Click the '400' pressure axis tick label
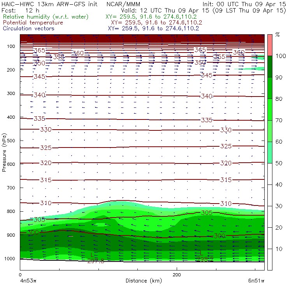Viewport: 288px width, 288px height. (11, 117)
